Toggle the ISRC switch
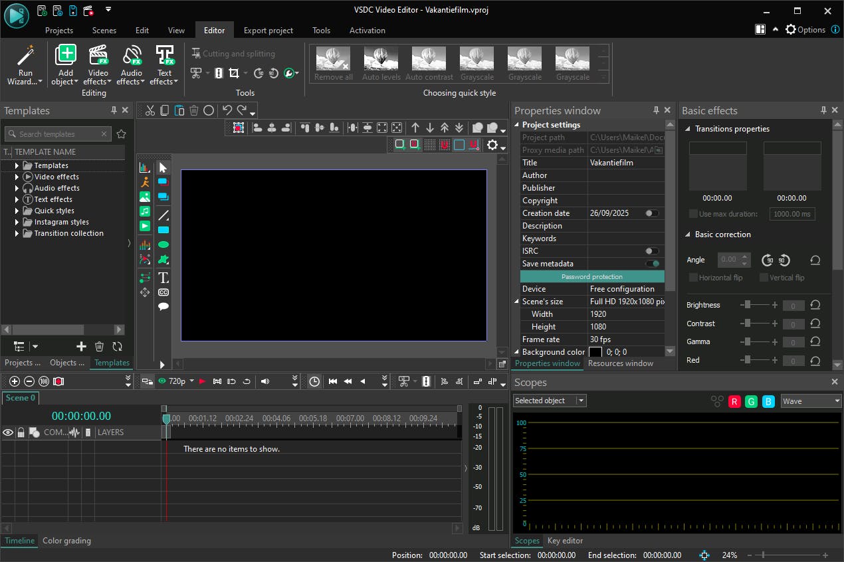Viewport: 844px width, 562px height. (x=652, y=251)
